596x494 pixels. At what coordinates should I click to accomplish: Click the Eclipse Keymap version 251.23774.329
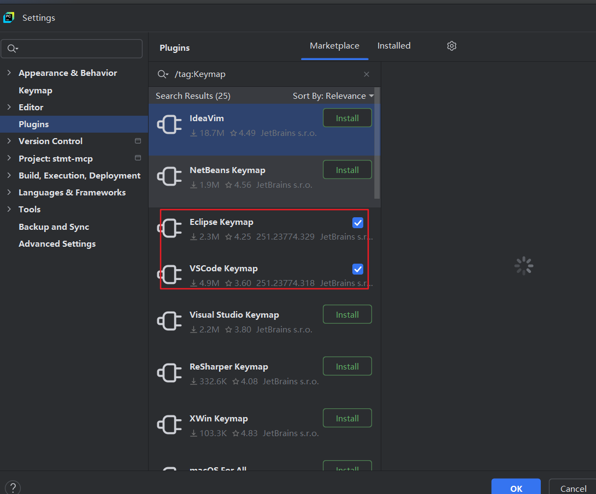(285, 237)
